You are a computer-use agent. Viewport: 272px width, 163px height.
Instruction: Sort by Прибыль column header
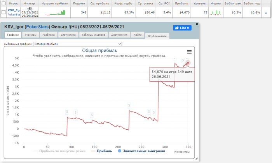tap(181, 3)
